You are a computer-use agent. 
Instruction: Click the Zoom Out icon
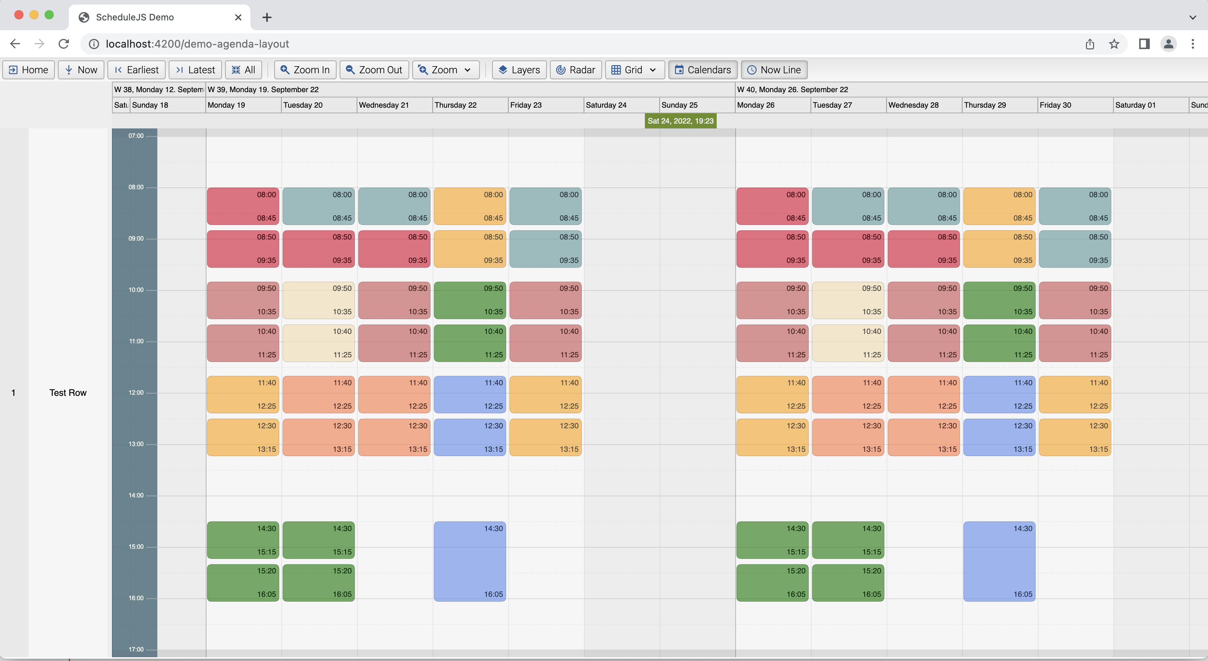tap(350, 69)
